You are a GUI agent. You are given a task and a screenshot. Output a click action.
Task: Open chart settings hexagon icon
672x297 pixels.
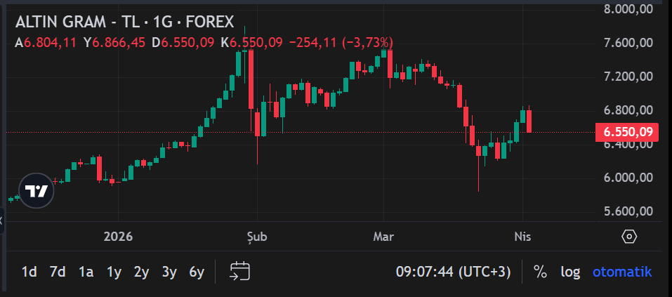pos(629,237)
